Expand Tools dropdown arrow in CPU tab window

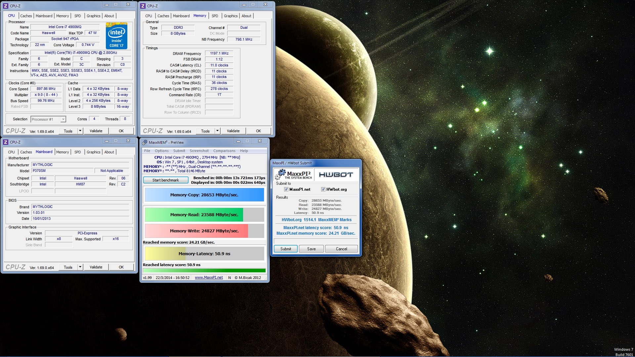80,131
